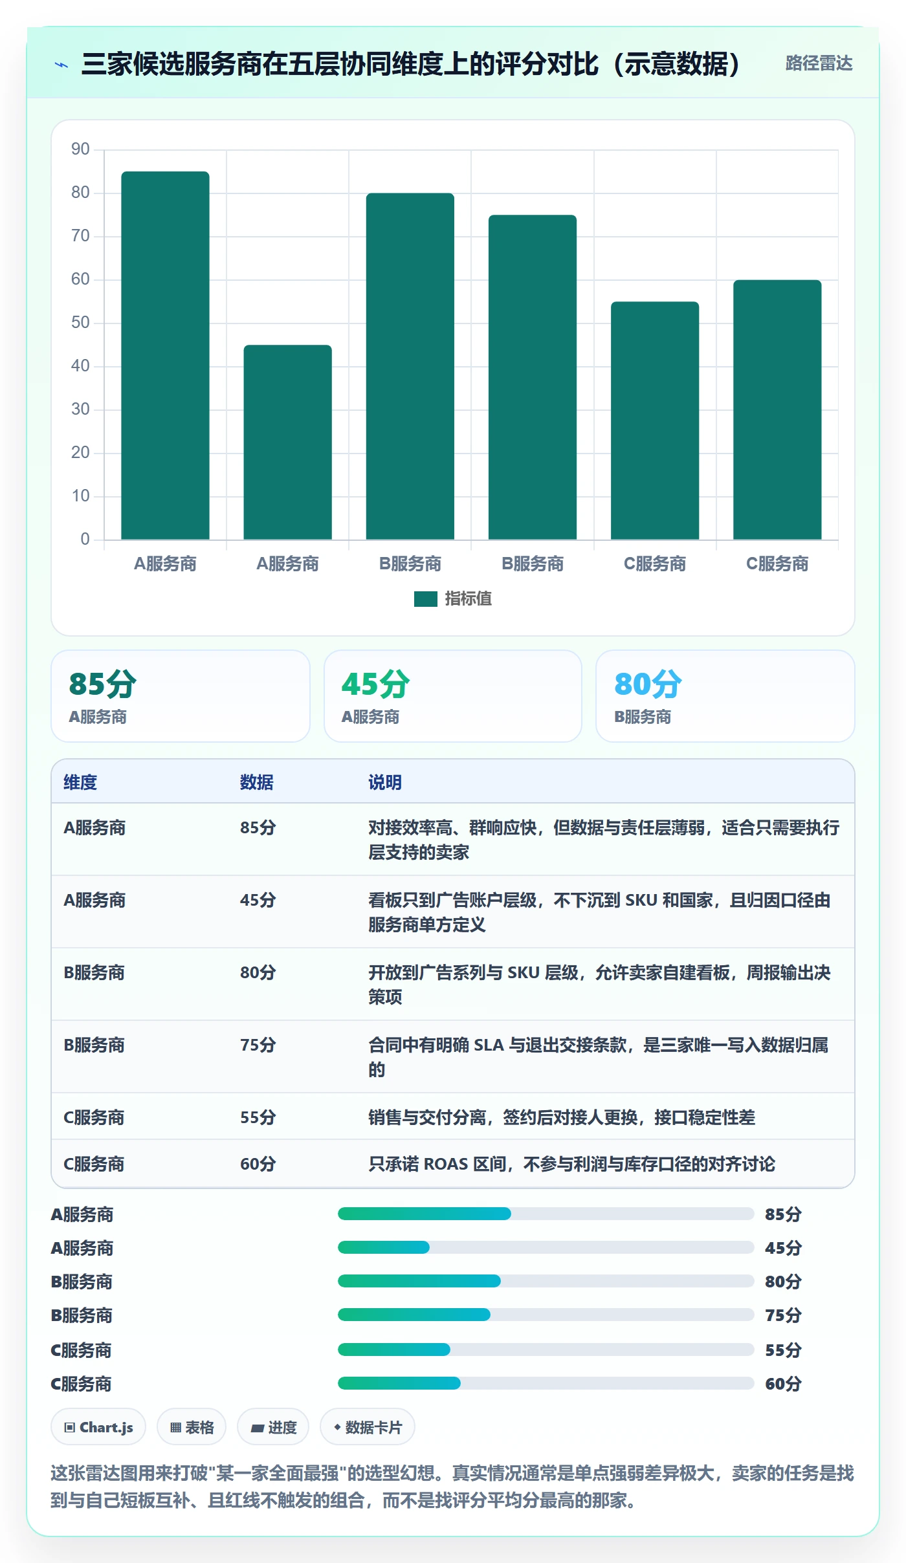Click the description starting 合同中有明确 SLA

(599, 1057)
